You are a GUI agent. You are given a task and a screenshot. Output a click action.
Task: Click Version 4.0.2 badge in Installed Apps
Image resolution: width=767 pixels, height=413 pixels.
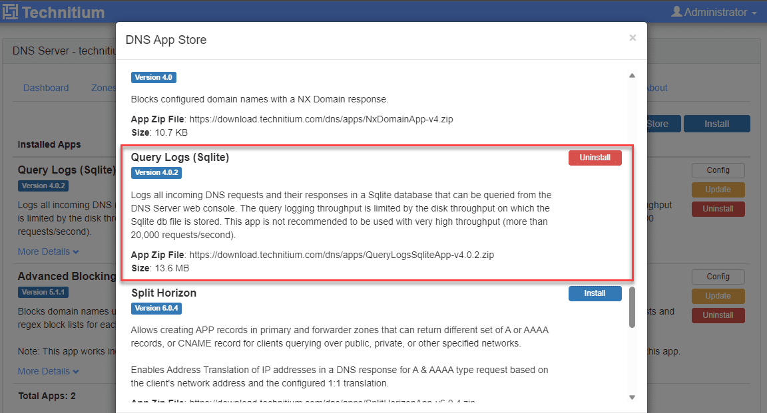[x=43, y=186]
